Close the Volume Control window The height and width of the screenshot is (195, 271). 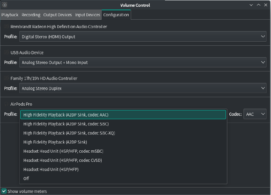266,5
